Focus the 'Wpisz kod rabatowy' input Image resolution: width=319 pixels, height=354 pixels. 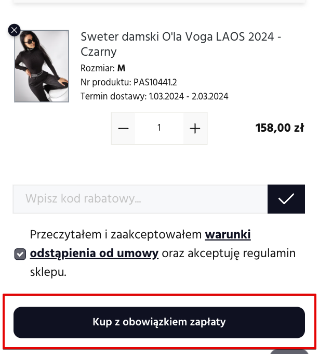140,199
